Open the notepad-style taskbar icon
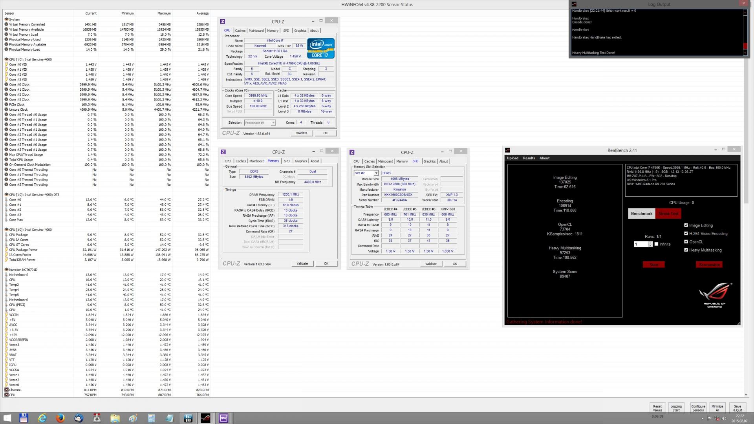Image resolution: width=754 pixels, height=424 pixels. click(x=170, y=418)
